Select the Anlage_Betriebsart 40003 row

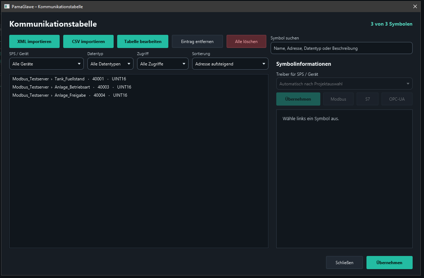(139, 87)
